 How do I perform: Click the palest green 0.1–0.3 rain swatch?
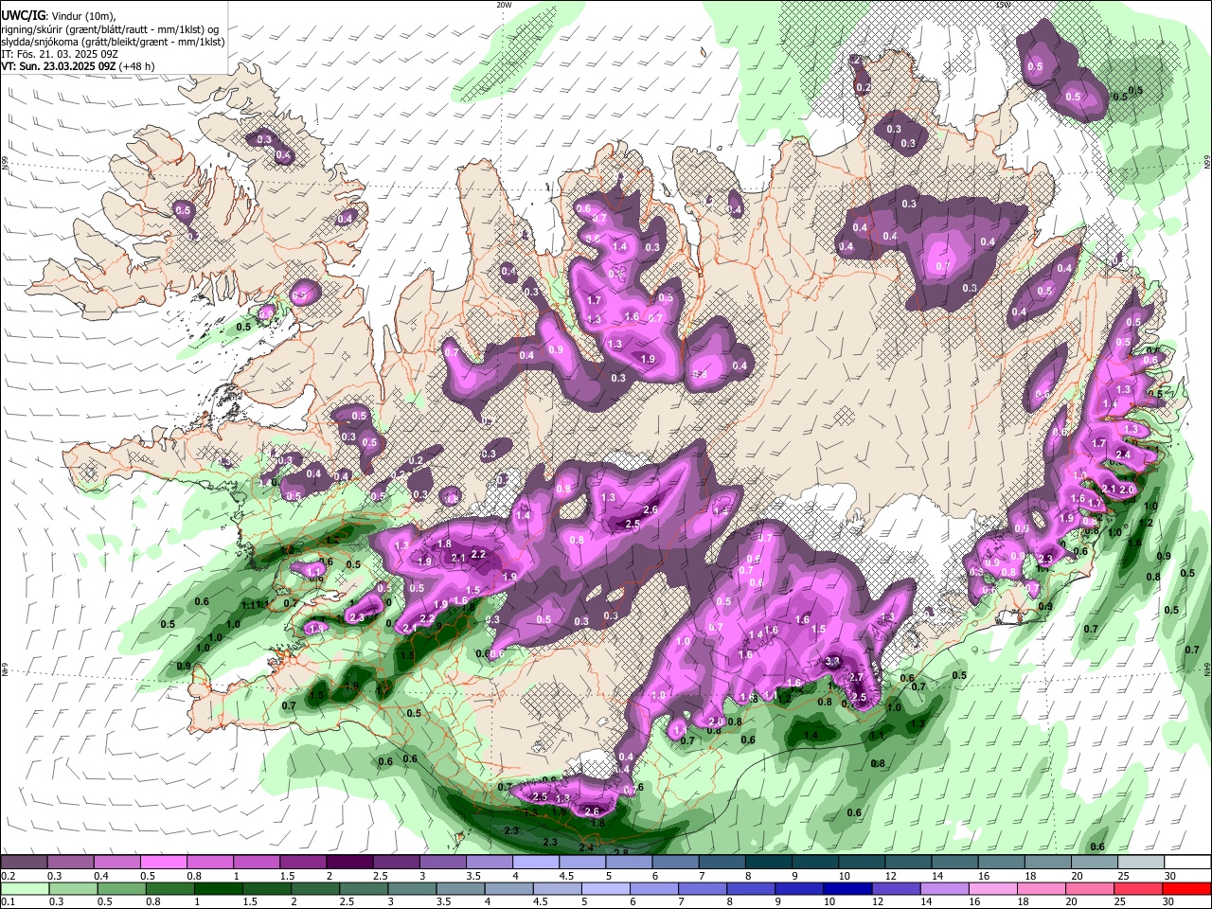pos(25,888)
